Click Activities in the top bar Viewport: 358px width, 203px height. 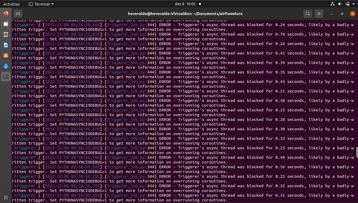(x=11, y=4)
